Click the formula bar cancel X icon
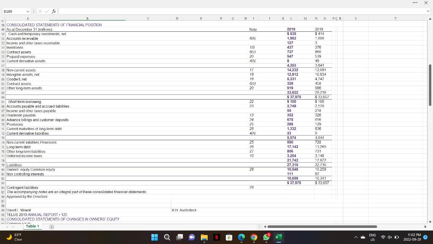Image resolution: width=433 pixels, height=244 pixels. (x=40, y=11)
